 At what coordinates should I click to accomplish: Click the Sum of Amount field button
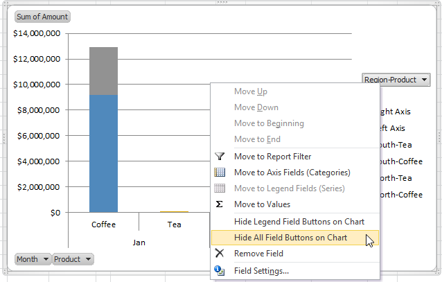tap(42, 17)
